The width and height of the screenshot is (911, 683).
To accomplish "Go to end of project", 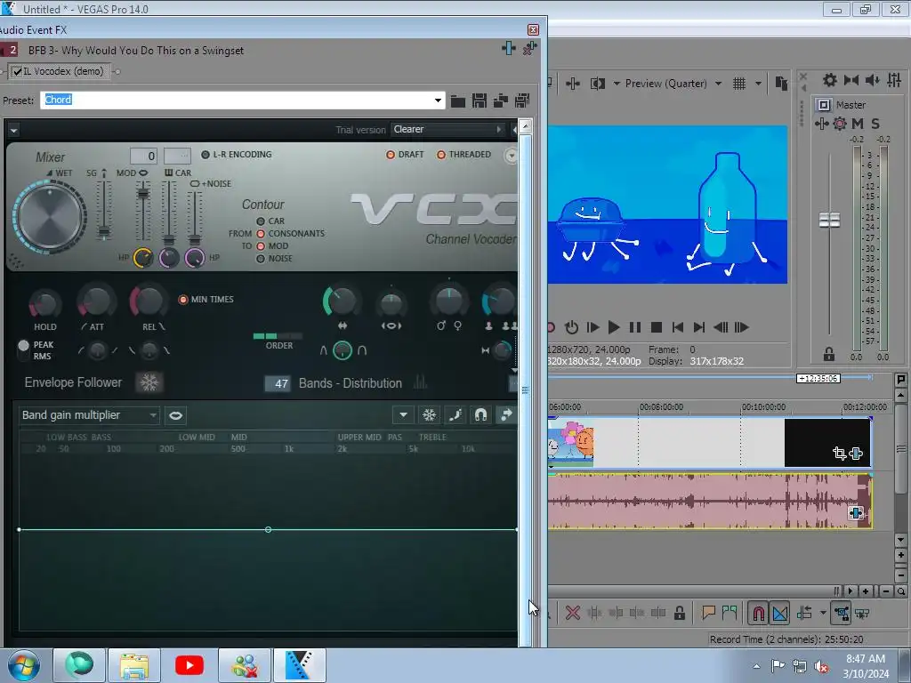I will pyautogui.click(x=699, y=327).
